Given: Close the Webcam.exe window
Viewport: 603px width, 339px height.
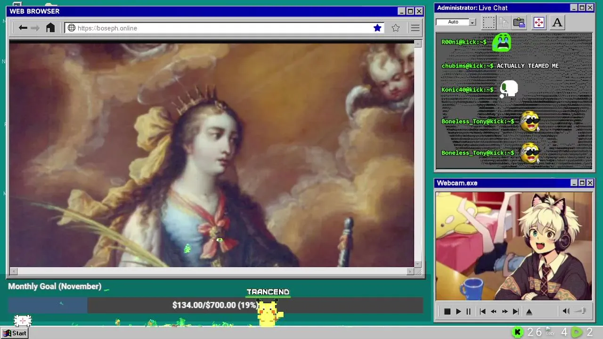Looking at the screenshot, I should coord(590,183).
